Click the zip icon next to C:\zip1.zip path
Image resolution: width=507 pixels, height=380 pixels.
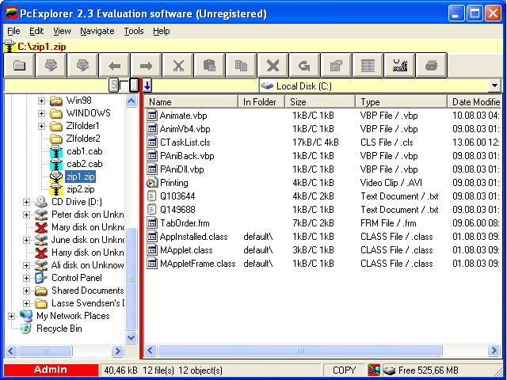tap(10, 47)
